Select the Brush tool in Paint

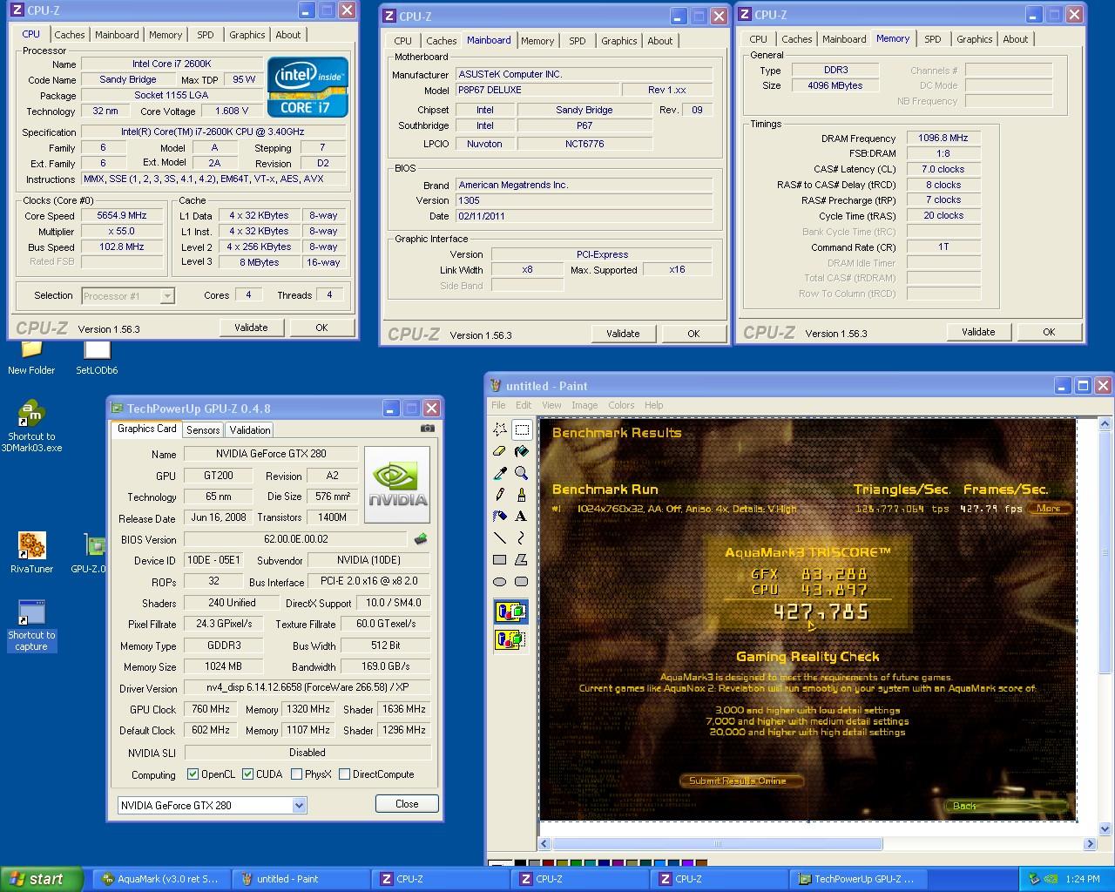pyautogui.click(x=521, y=495)
